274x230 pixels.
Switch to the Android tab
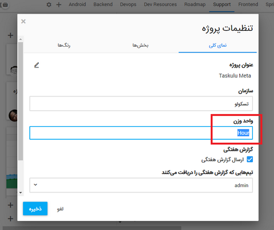click(77, 5)
